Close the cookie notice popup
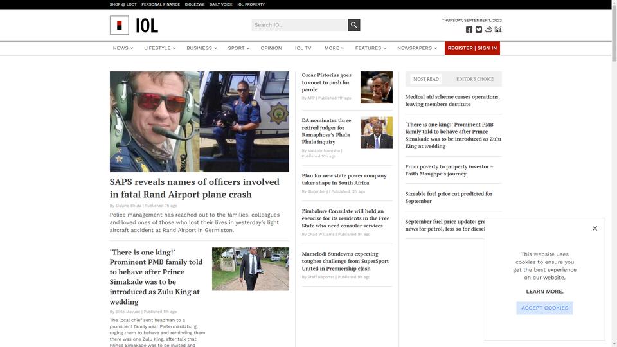617x347 pixels. tap(595, 229)
